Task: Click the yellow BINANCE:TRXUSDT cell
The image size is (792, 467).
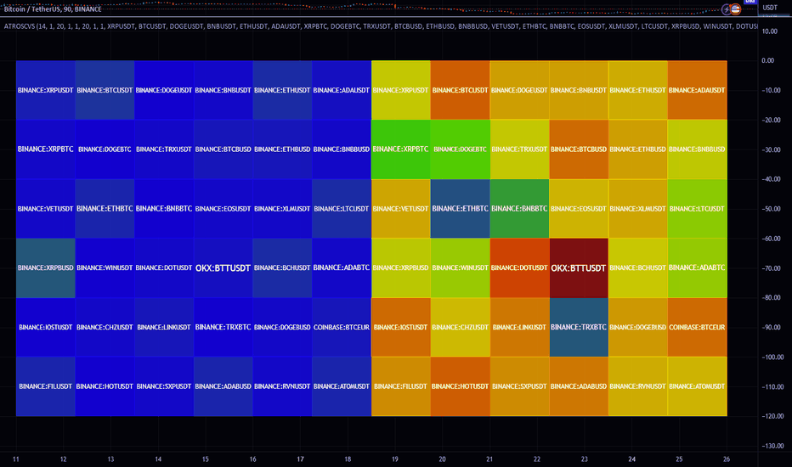Action: [519, 149]
